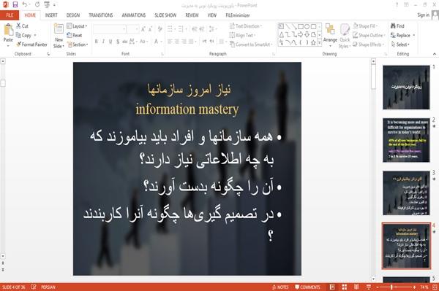Click the Save icon in quick access toolbar
Viewport: 439px width, 291px height.
pos(15,5)
